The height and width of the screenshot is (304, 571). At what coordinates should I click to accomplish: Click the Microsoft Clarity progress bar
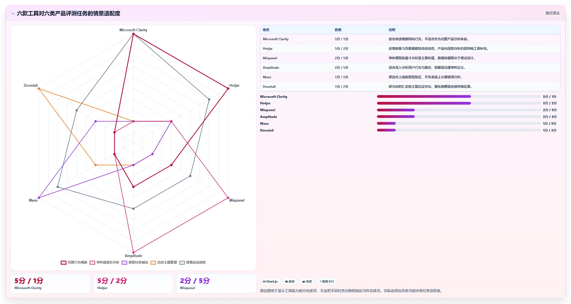(x=458, y=96)
